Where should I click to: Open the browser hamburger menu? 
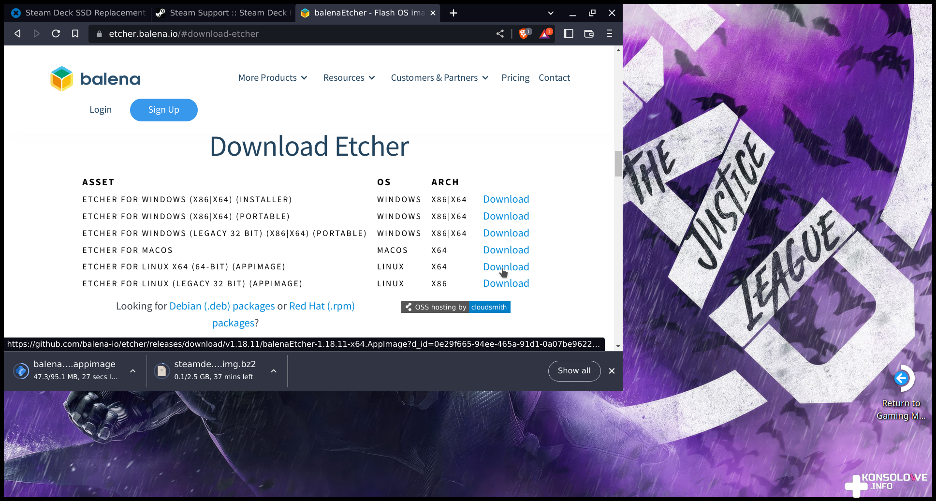coord(609,33)
